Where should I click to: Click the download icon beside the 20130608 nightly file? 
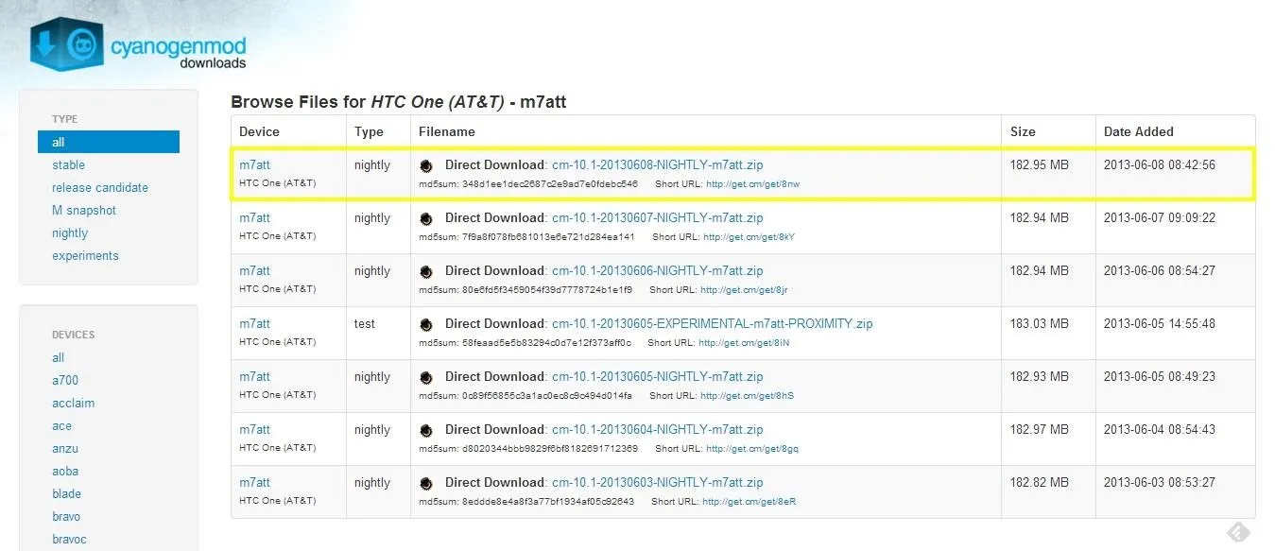[x=427, y=165]
